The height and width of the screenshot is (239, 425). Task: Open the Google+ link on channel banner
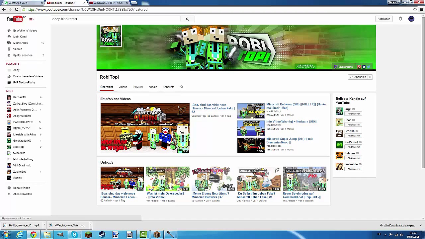[359, 67]
